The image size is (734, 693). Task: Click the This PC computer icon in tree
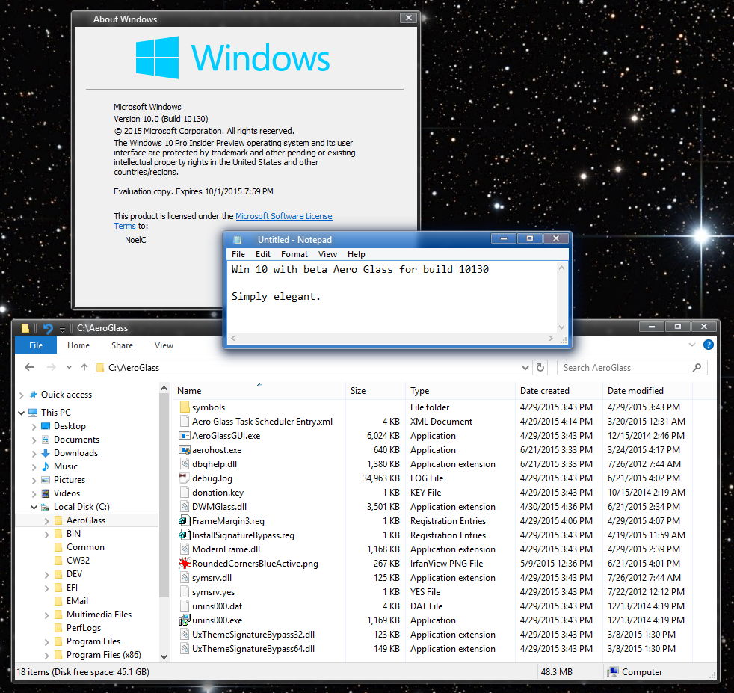tap(33, 413)
